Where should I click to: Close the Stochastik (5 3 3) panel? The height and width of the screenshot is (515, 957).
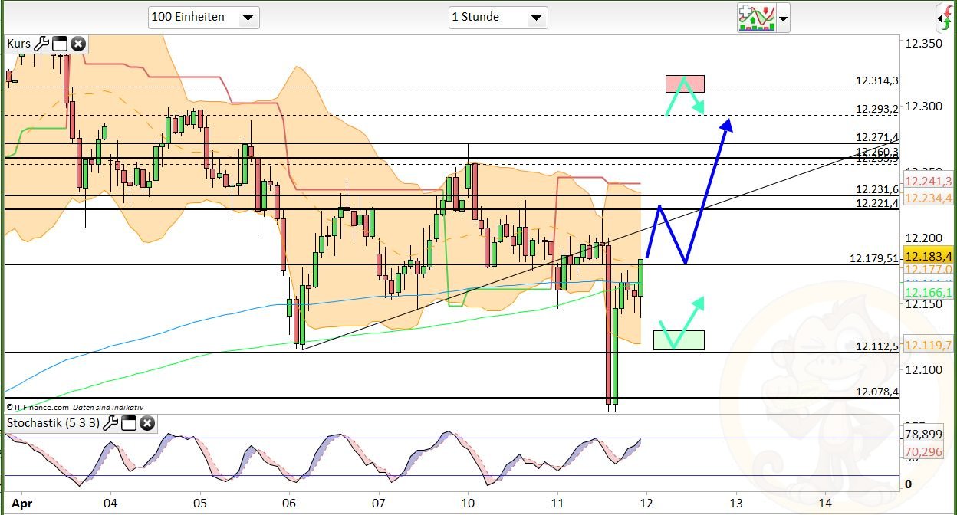[x=146, y=423]
